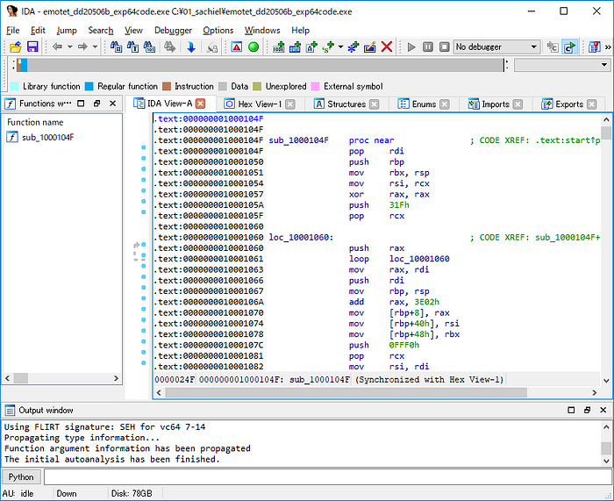Click the Python console button
614x501 pixels.
21,476
